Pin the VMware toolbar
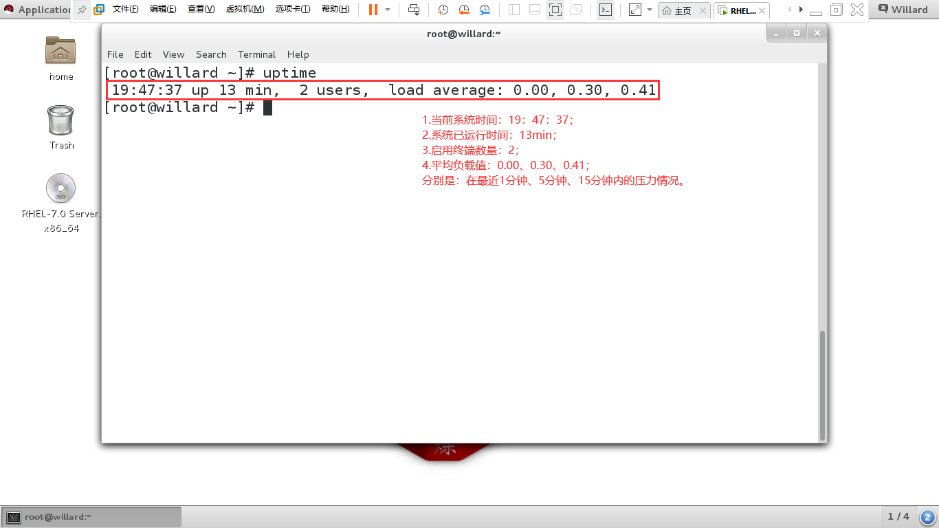The width and height of the screenshot is (939, 528). click(x=80, y=10)
